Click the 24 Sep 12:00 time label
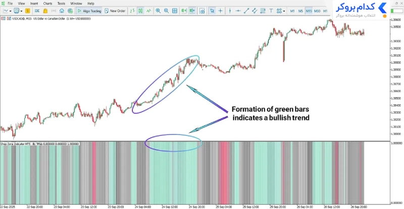Image resolution: width=404 pixels, height=209 pixels. [170, 206]
